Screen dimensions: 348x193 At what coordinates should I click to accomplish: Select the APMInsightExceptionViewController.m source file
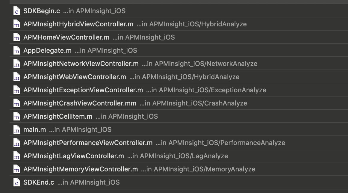(x=179, y=90)
